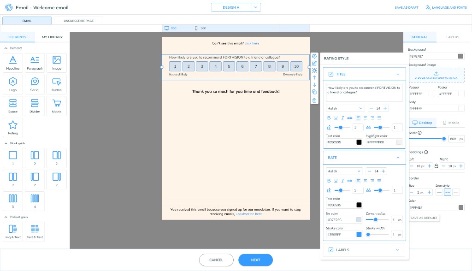
Task: Open the Rate stroke color swatch
Action: click(x=359, y=234)
